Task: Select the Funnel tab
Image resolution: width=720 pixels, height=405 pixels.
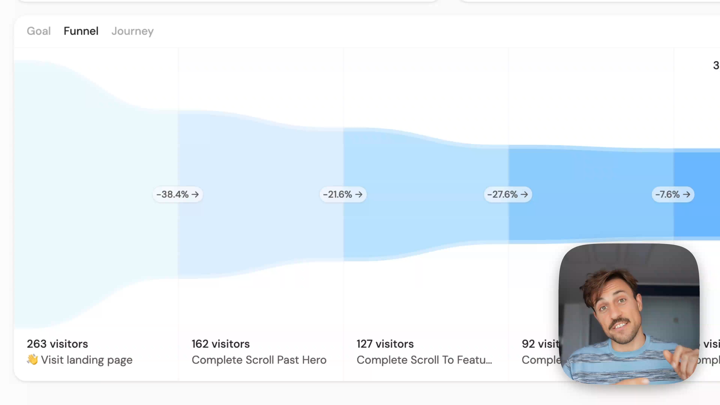Action: 81,31
